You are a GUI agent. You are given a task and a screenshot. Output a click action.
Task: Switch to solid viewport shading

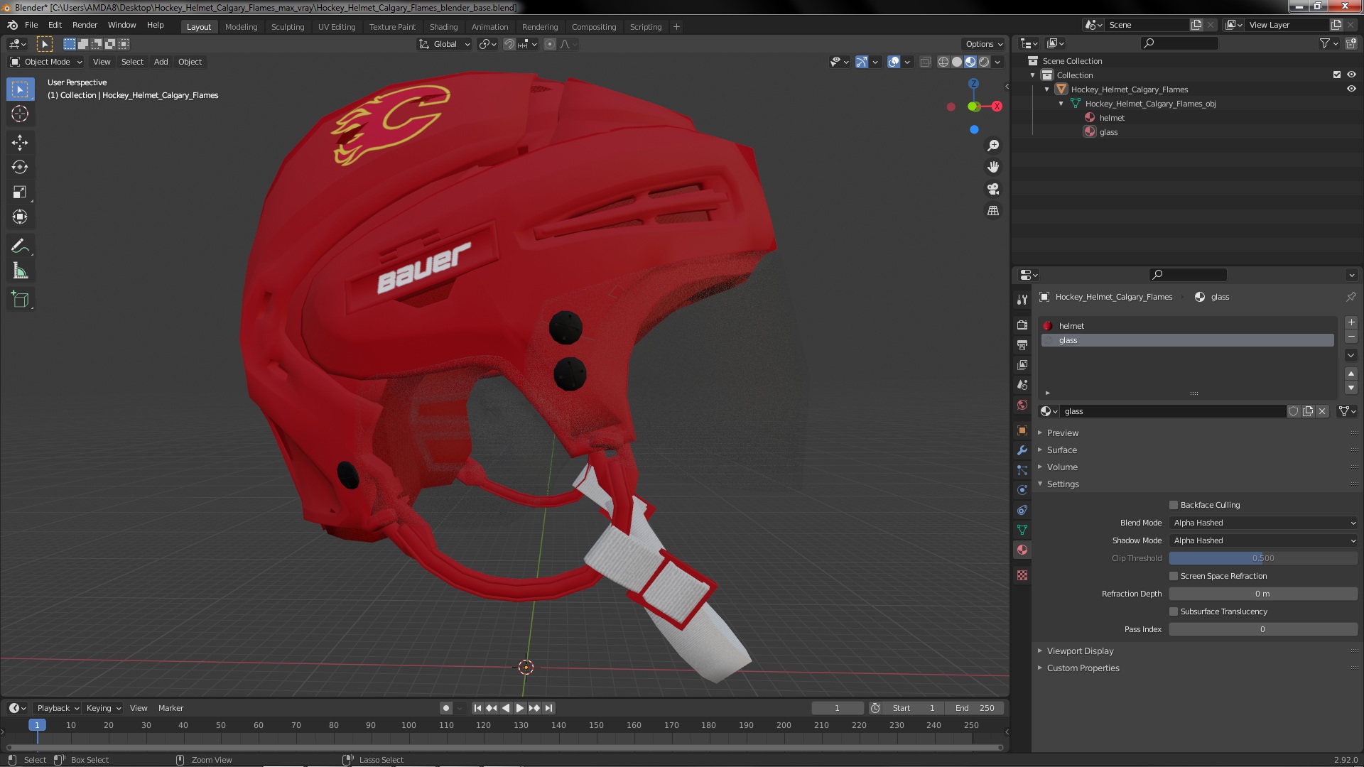point(957,62)
